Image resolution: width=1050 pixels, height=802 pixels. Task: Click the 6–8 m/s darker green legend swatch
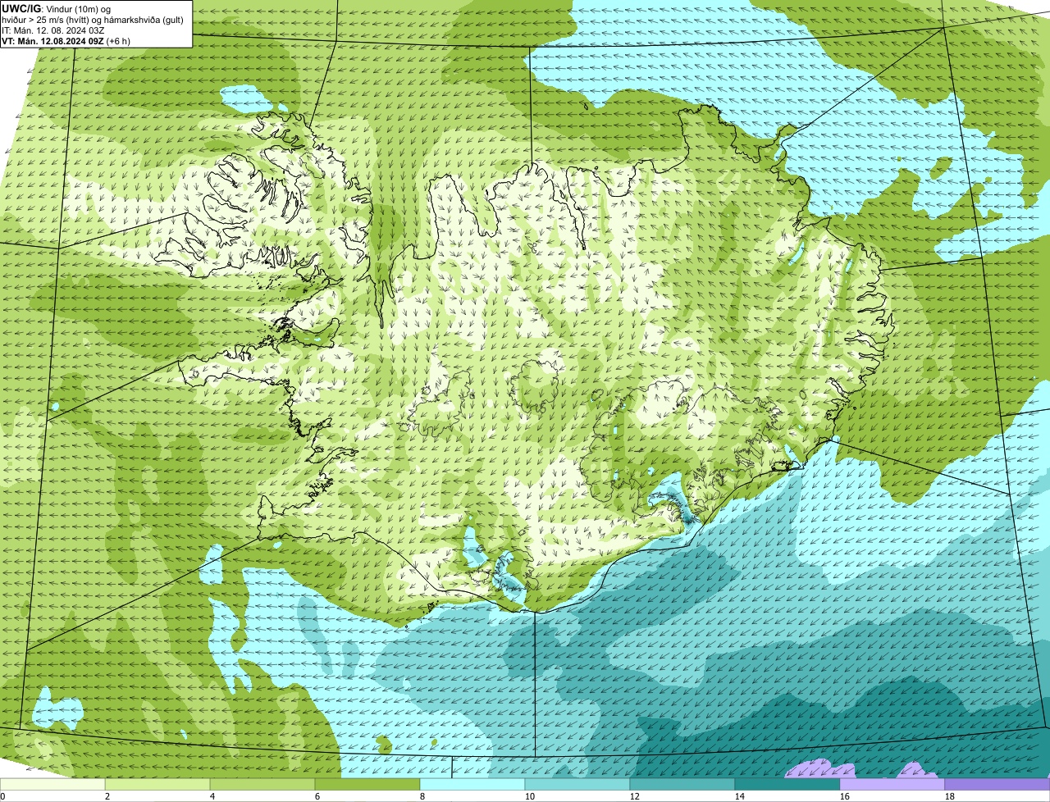click(x=367, y=785)
